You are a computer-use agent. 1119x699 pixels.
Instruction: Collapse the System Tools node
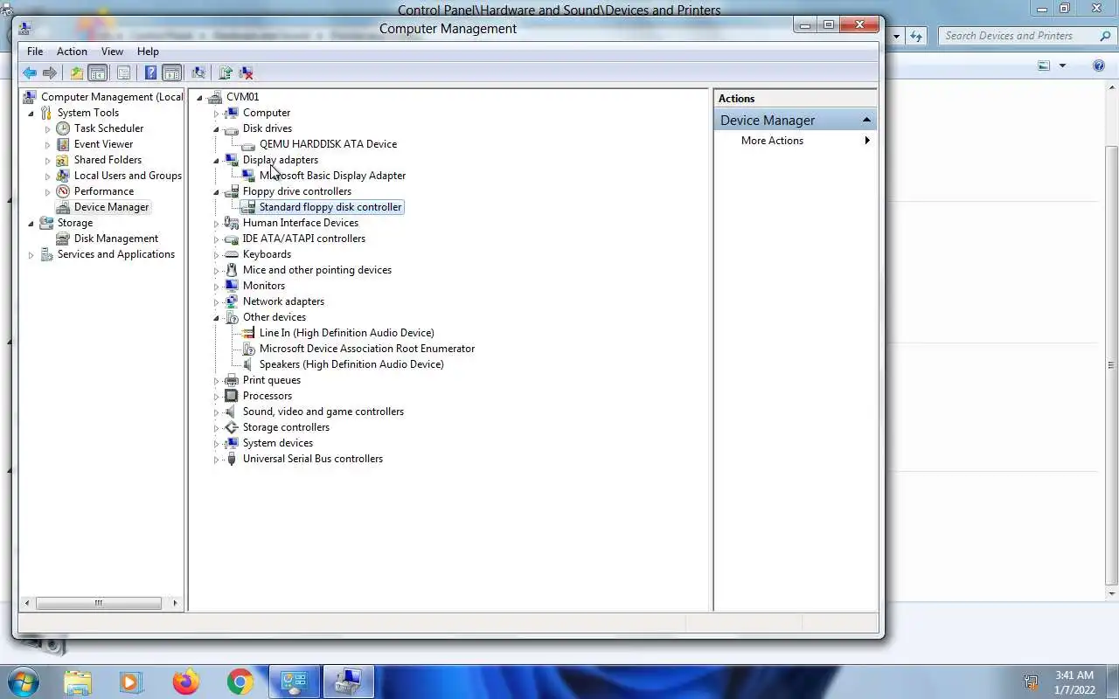pos(31,113)
